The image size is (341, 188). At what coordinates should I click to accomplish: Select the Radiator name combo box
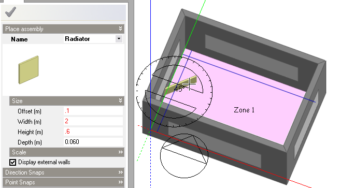93,39
